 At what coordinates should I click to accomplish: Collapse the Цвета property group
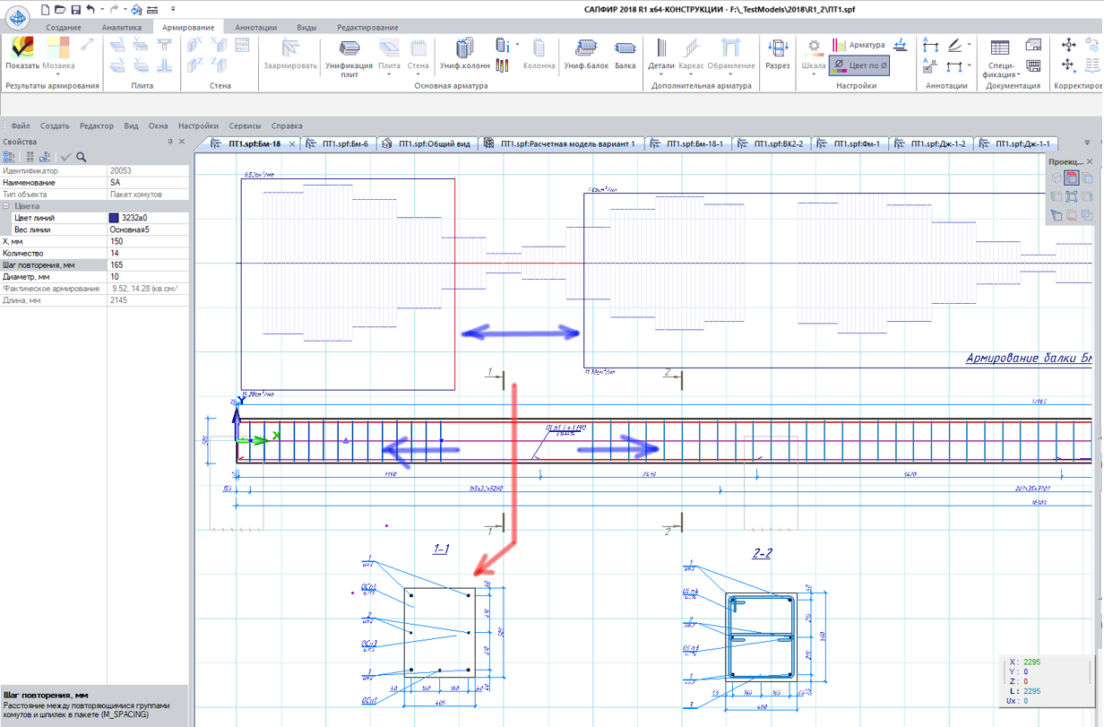[5, 206]
